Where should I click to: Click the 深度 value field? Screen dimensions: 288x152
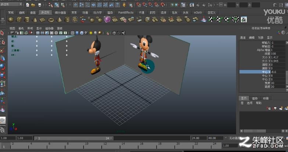[x=278, y=54]
